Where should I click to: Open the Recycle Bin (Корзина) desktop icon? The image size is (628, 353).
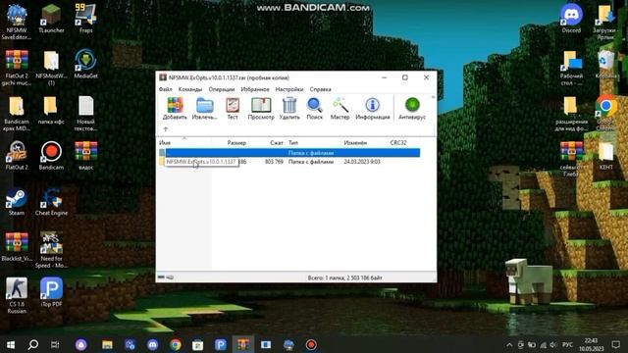605,64
